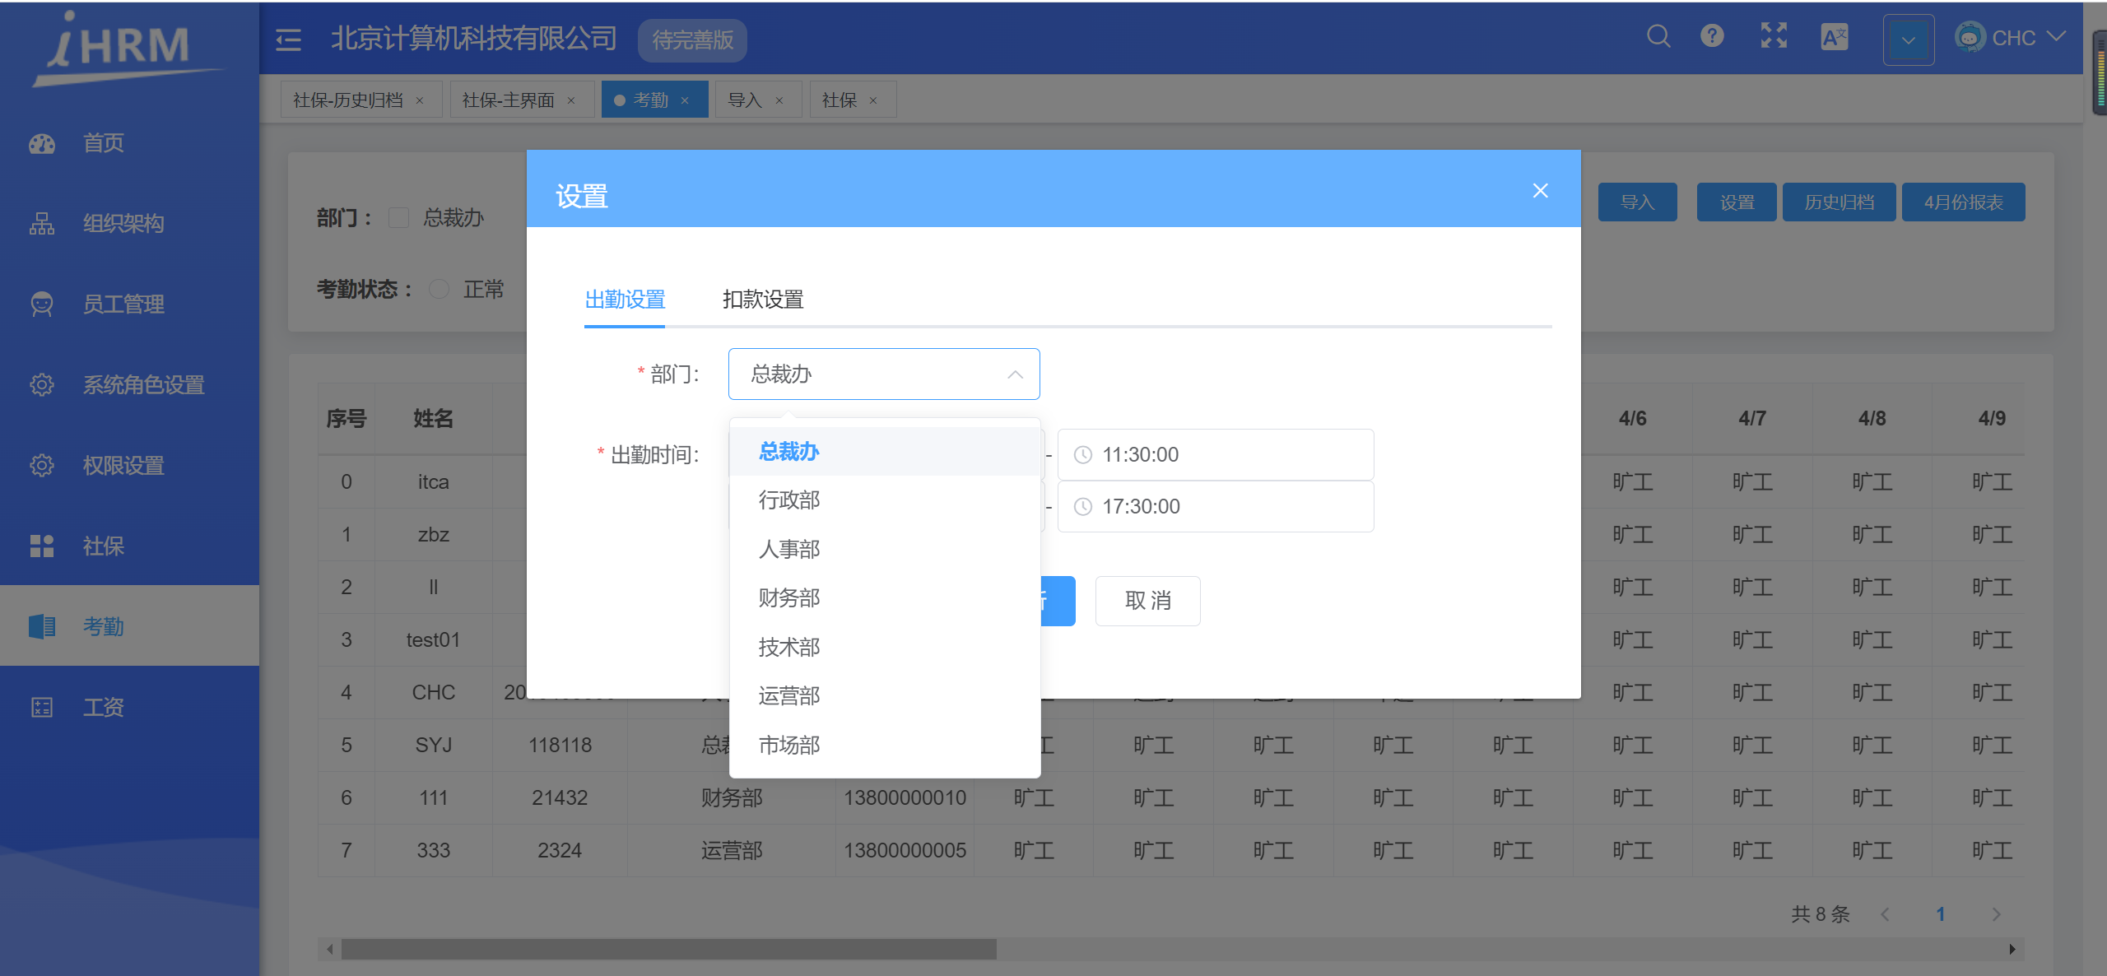Pick 运营部 from department options
This screenshot has height=976, width=2107.
(885, 696)
